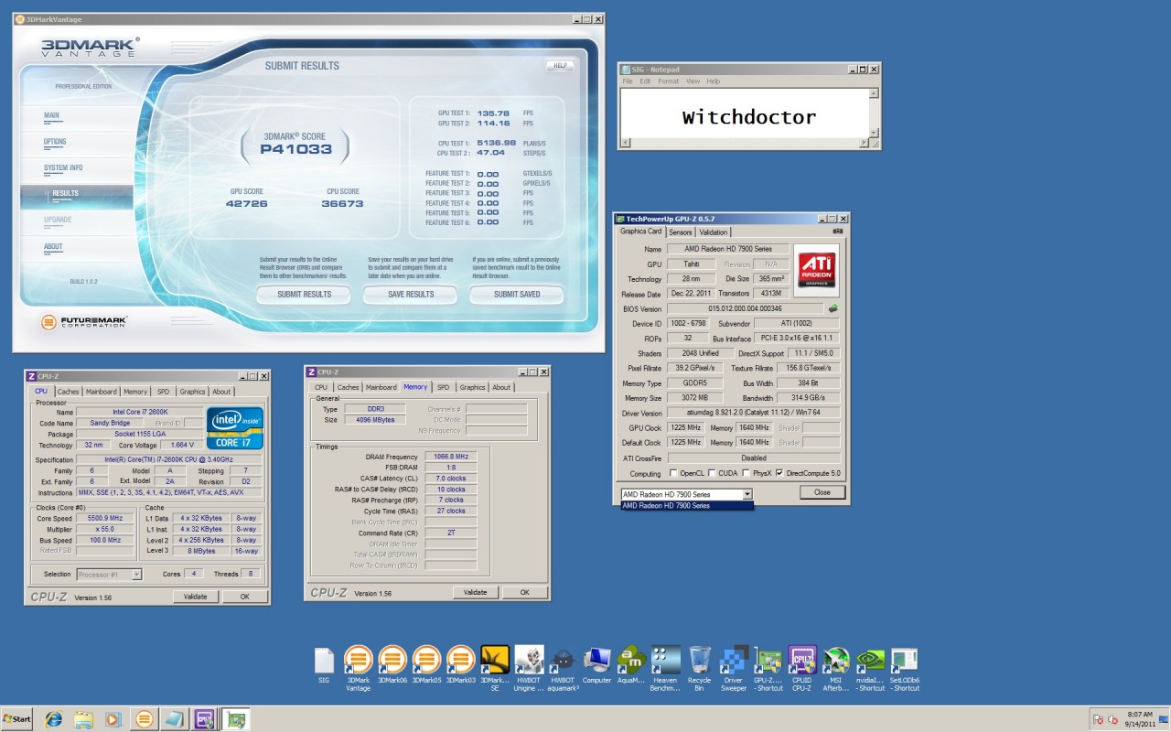1171x732 pixels.
Task: Open the Recycle Bin on desktop
Action: (700, 661)
